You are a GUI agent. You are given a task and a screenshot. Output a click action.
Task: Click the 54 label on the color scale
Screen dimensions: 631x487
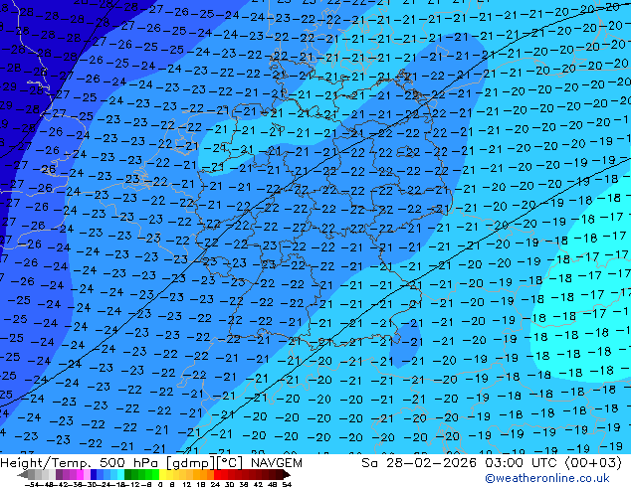point(287,485)
